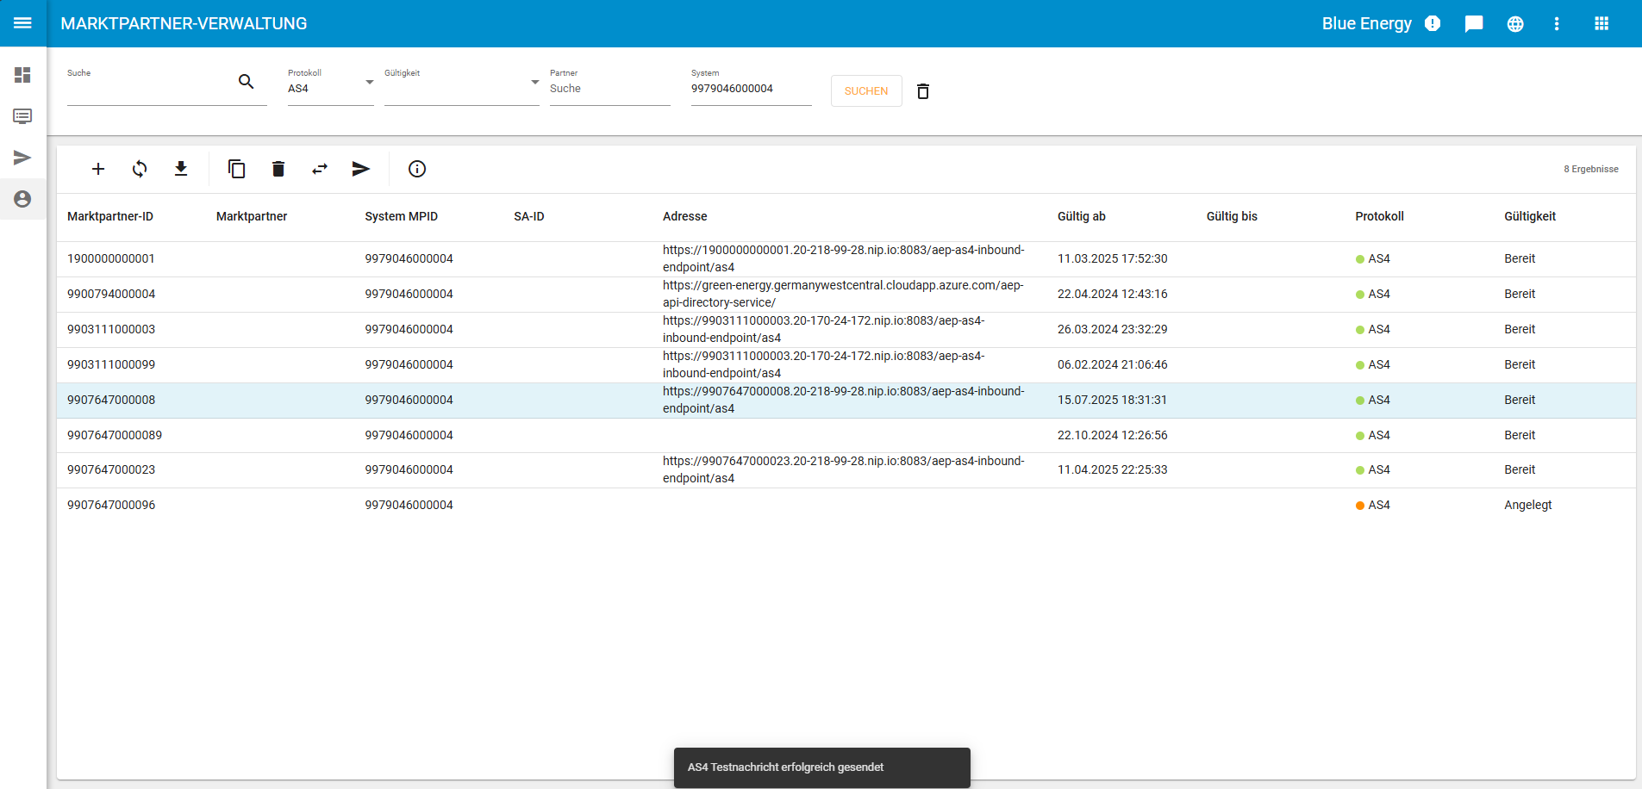Image resolution: width=1642 pixels, height=789 pixels.
Task: Open the info icon in toolbar
Action: [417, 169]
